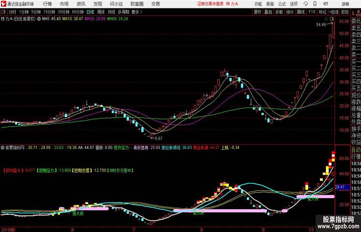Switch to 1分钟 period tab

(24, 12)
